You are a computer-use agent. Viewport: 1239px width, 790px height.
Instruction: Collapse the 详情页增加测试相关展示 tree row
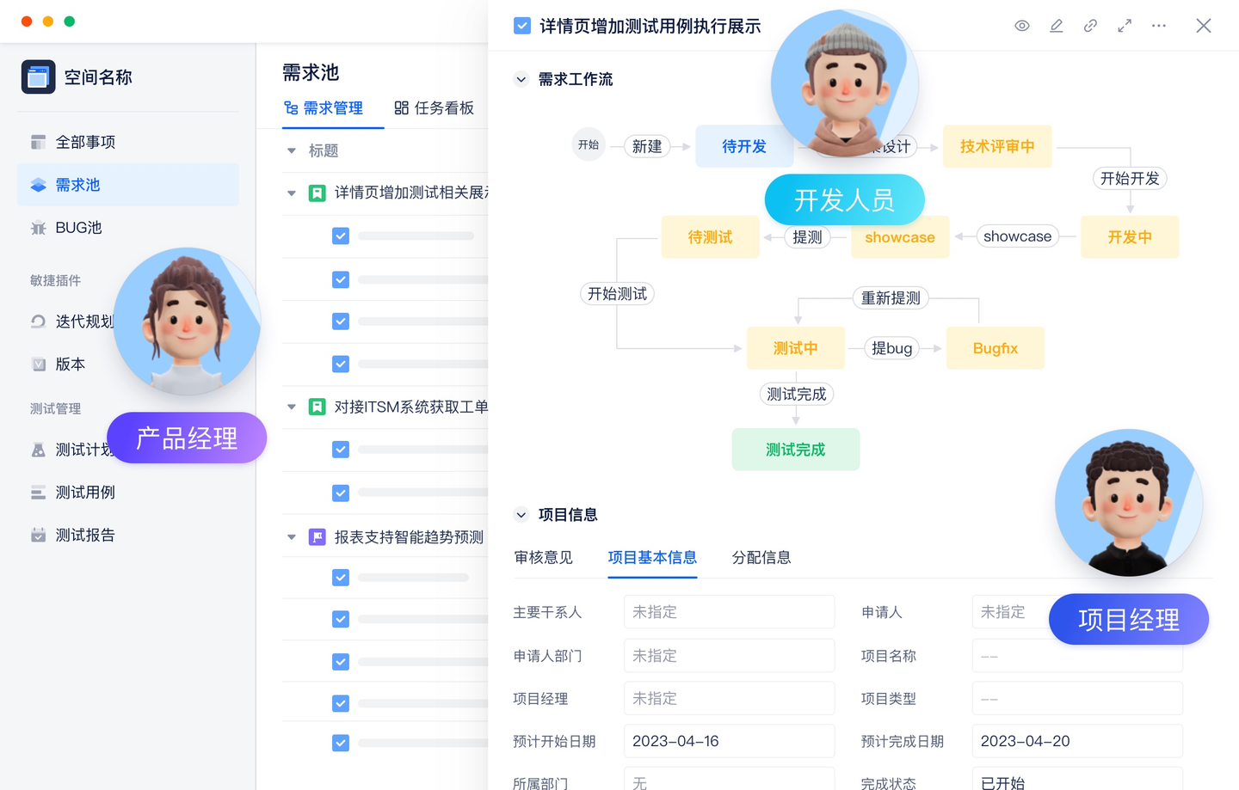(x=292, y=193)
